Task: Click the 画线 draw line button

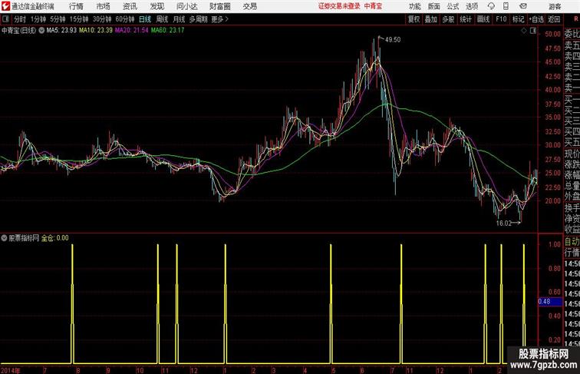Action: coord(483,19)
